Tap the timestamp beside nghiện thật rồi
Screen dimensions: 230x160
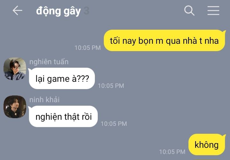coord(114,124)
